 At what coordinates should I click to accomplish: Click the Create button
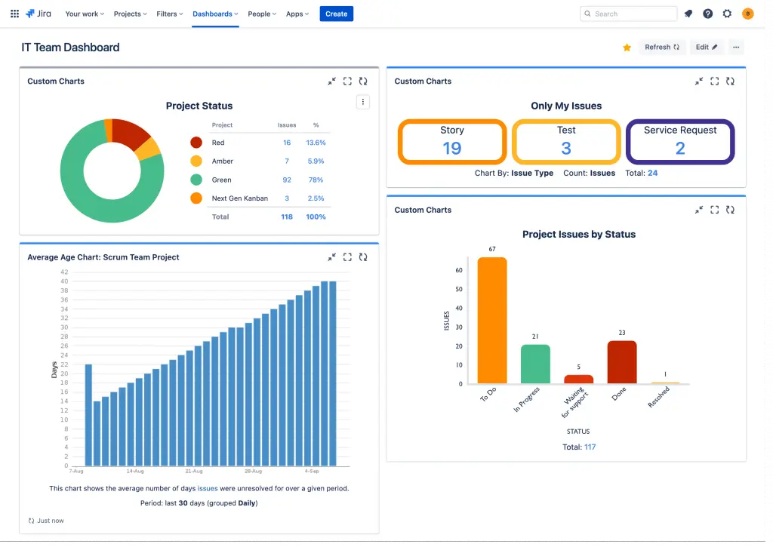(336, 14)
